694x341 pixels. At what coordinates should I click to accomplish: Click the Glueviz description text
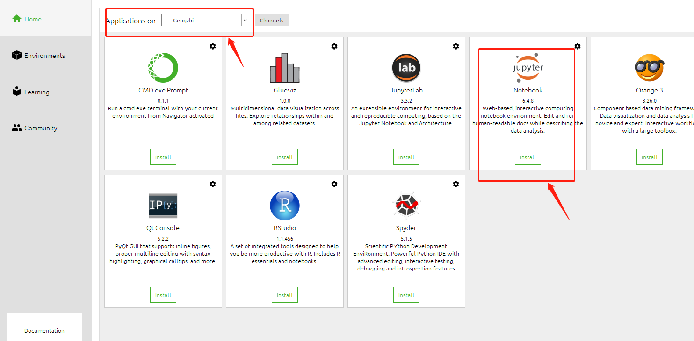[285, 116]
